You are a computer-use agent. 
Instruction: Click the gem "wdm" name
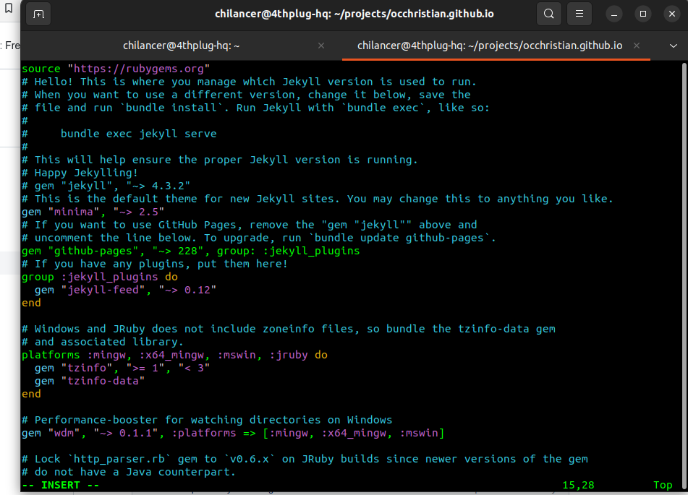click(67, 433)
